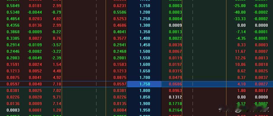Click the 0.3577 value
Image resolution: width=273 pixels, height=116 pixels.
(x=120, y=38)
